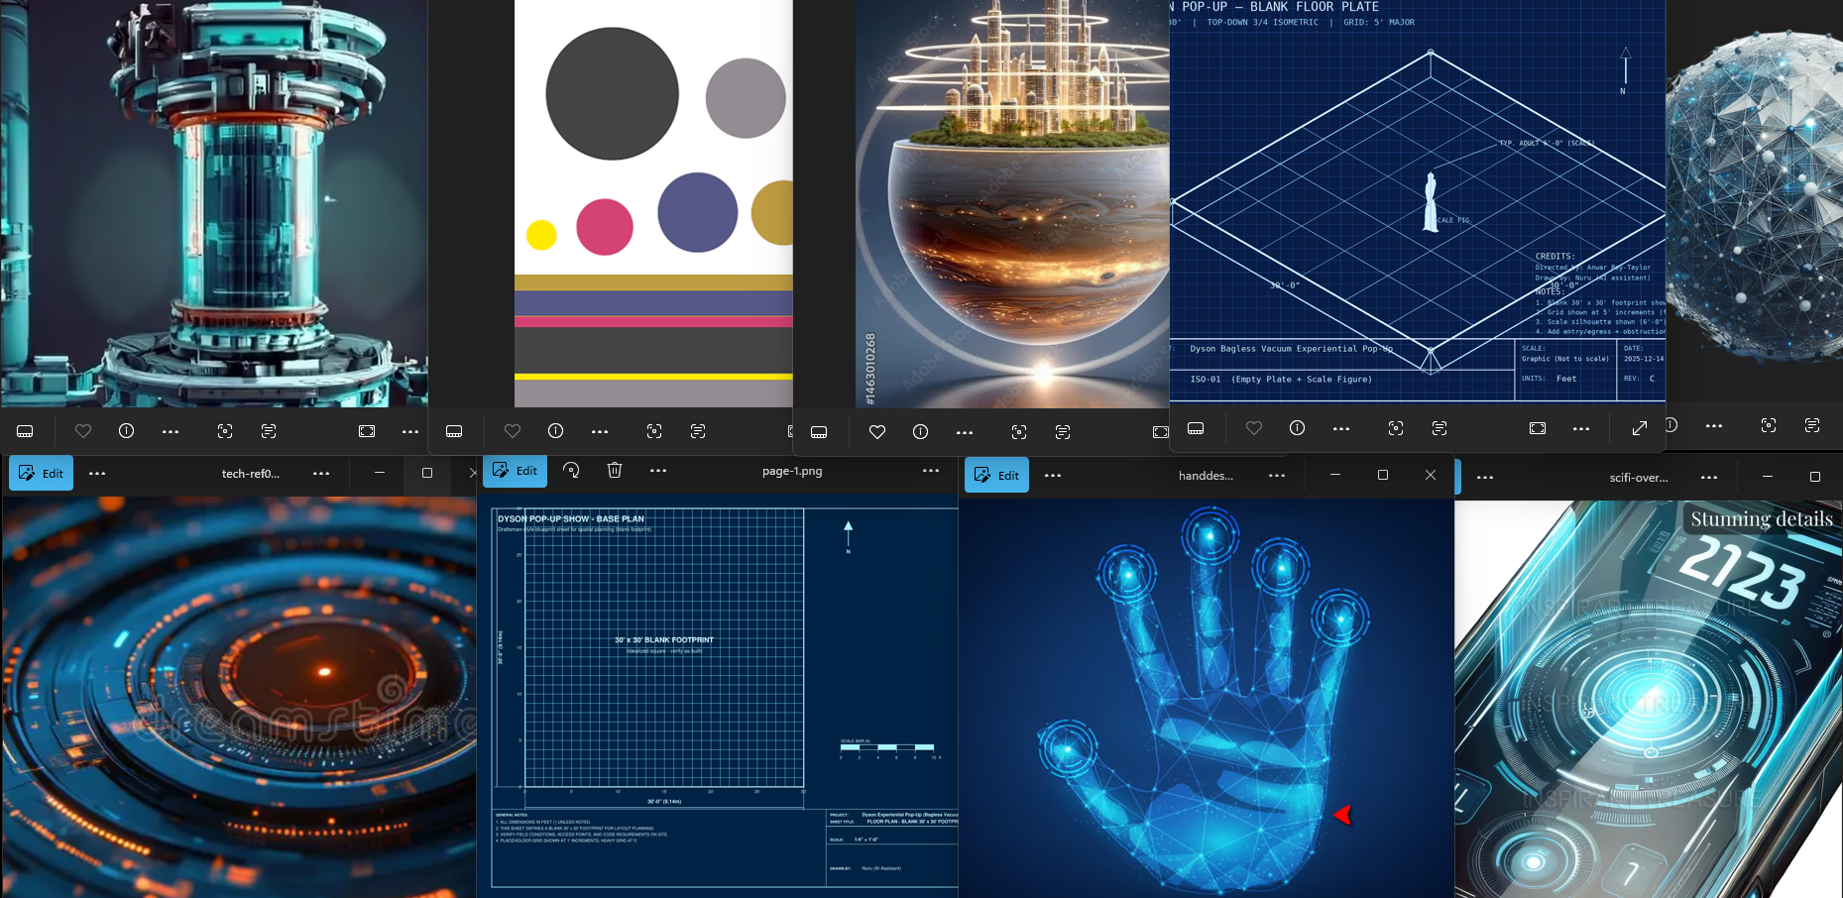
Task: Toggle filmstrip in the color palette image window
Action: point(454,431)
